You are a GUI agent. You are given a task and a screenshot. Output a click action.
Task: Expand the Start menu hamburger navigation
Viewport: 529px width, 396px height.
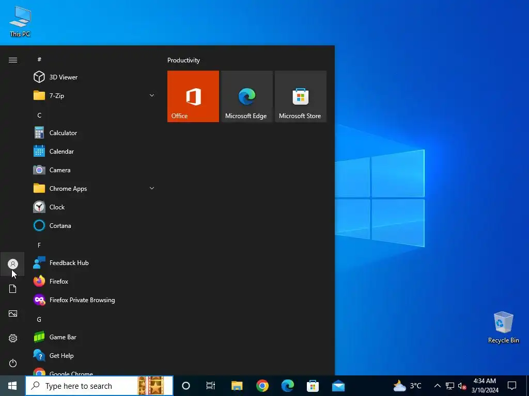click(13, 60)
